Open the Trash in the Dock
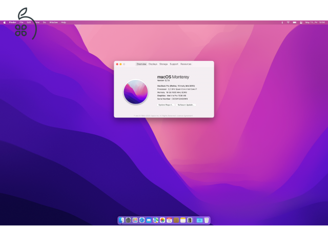Screen dimensions: 328x246 coord(207,220)
